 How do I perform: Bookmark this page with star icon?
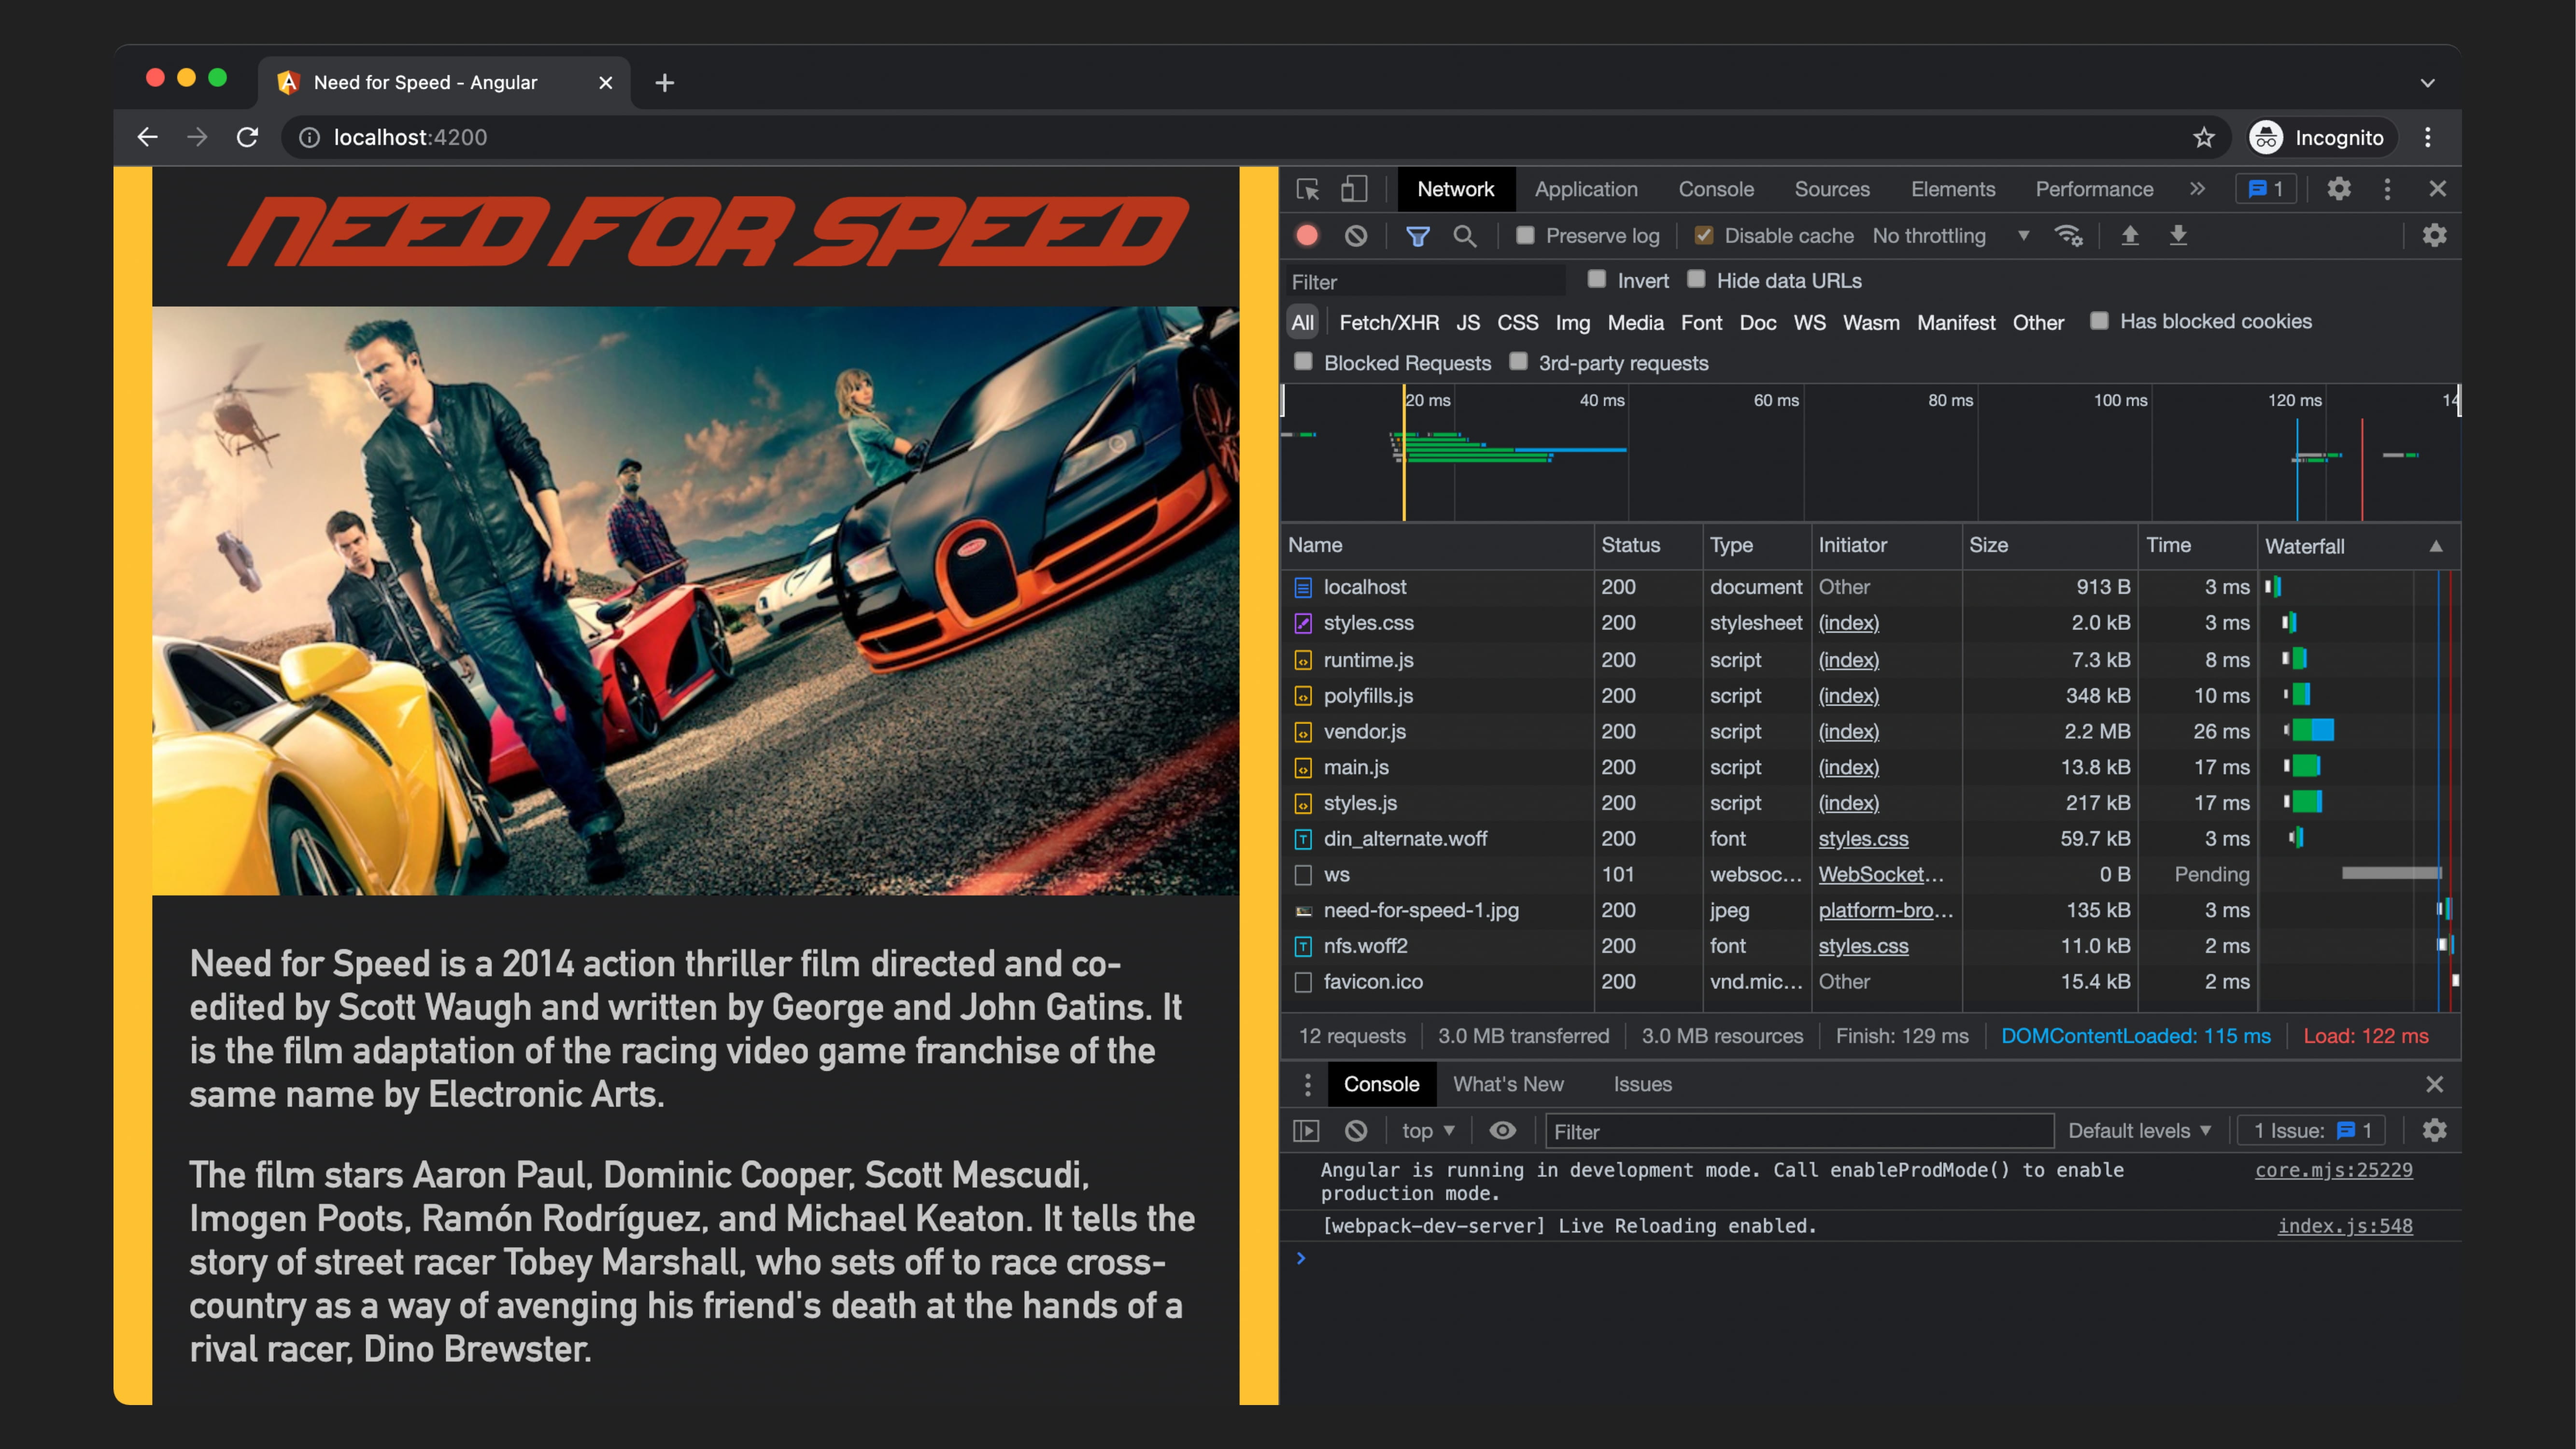coord(2204,138)
